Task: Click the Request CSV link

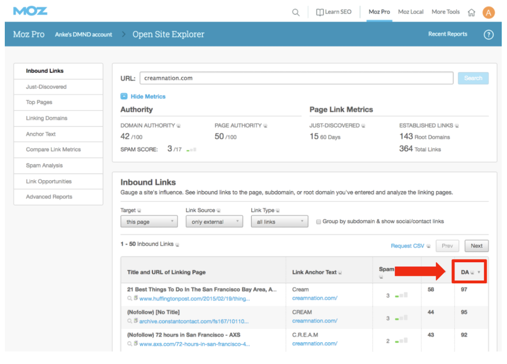Action: click(407, 246)
